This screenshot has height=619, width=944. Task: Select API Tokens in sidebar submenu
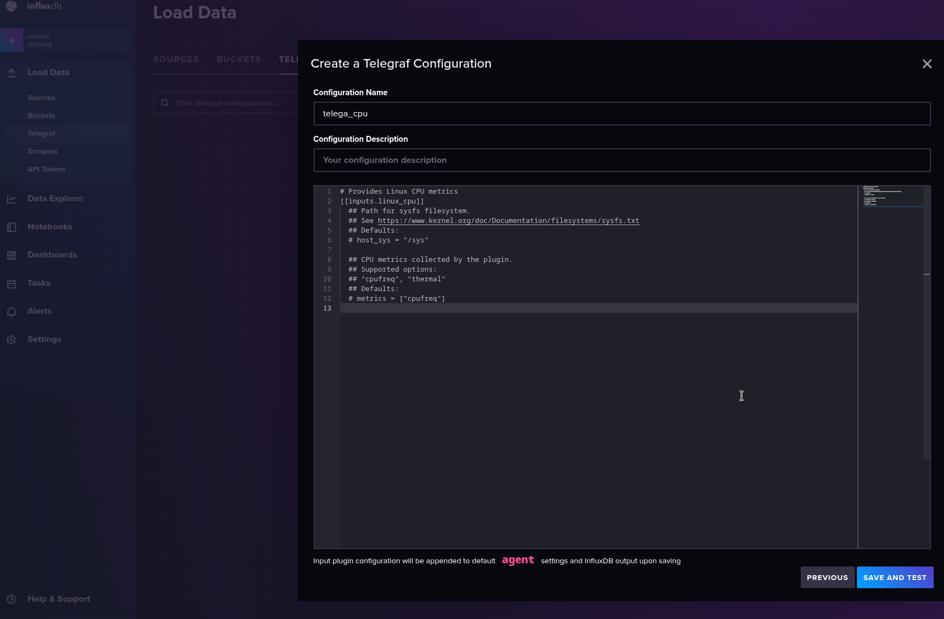(46, 169)
